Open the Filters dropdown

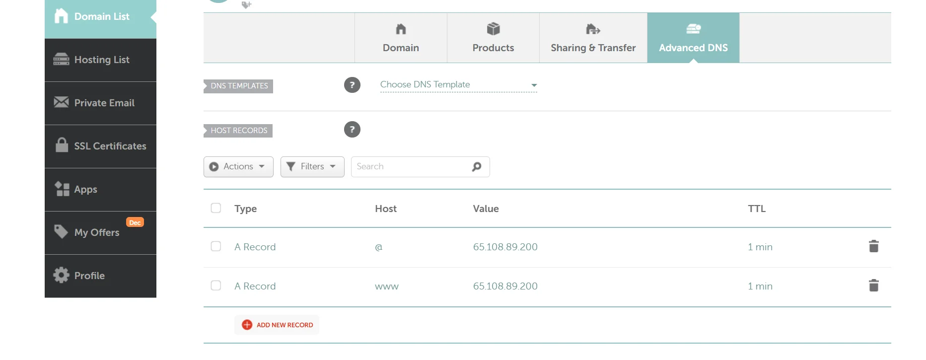point(312,167)
